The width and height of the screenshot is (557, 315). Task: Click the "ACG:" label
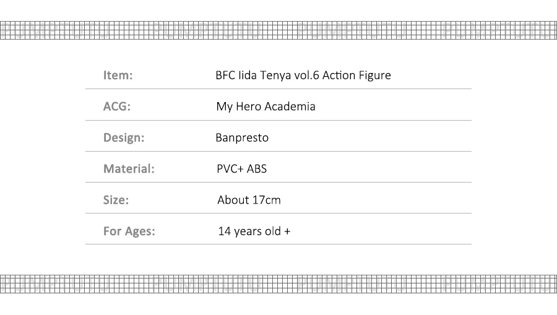click(117, 106)
